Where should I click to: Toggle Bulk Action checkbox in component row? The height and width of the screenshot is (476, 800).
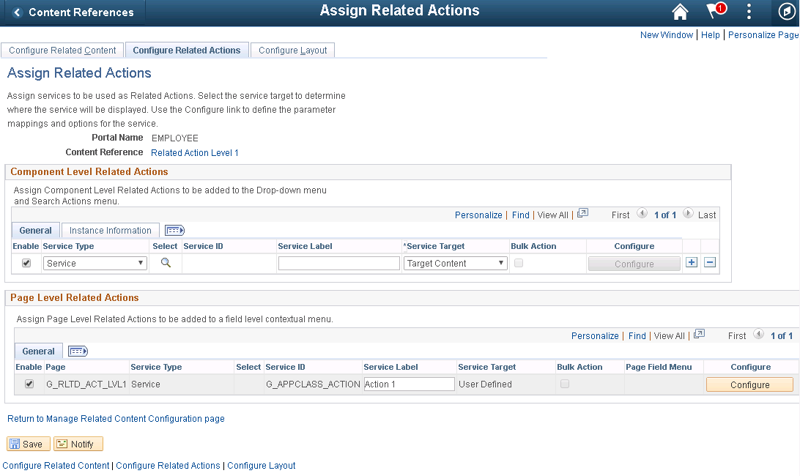point(519,263)
